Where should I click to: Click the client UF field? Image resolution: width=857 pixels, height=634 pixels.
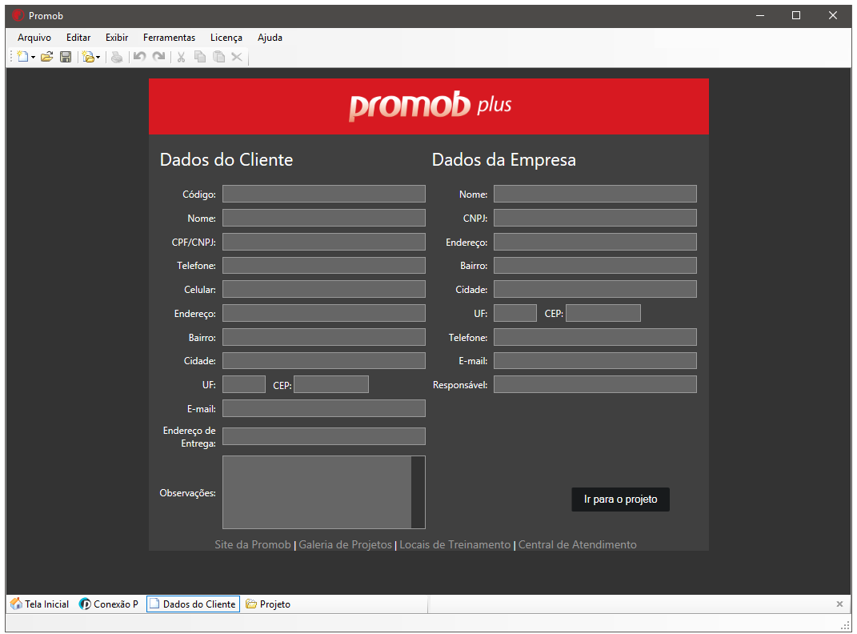[244, 384]
